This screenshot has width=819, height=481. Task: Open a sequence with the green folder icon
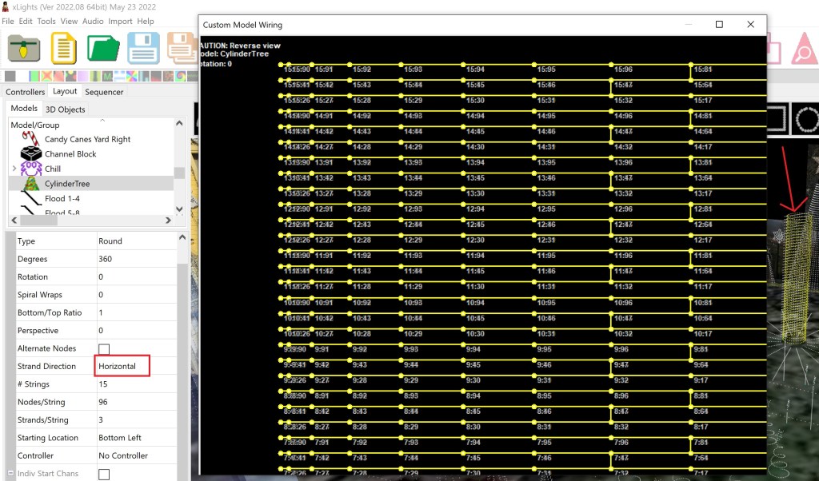point(103,49)
